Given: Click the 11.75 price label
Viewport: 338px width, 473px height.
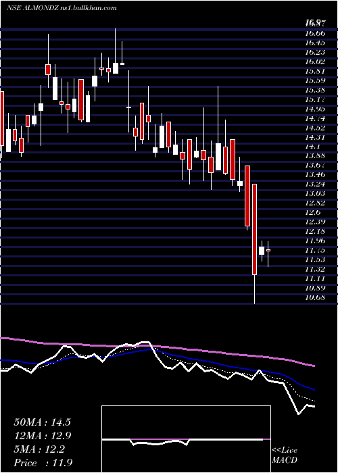Looking at the screenshot, I should (315, 251).
